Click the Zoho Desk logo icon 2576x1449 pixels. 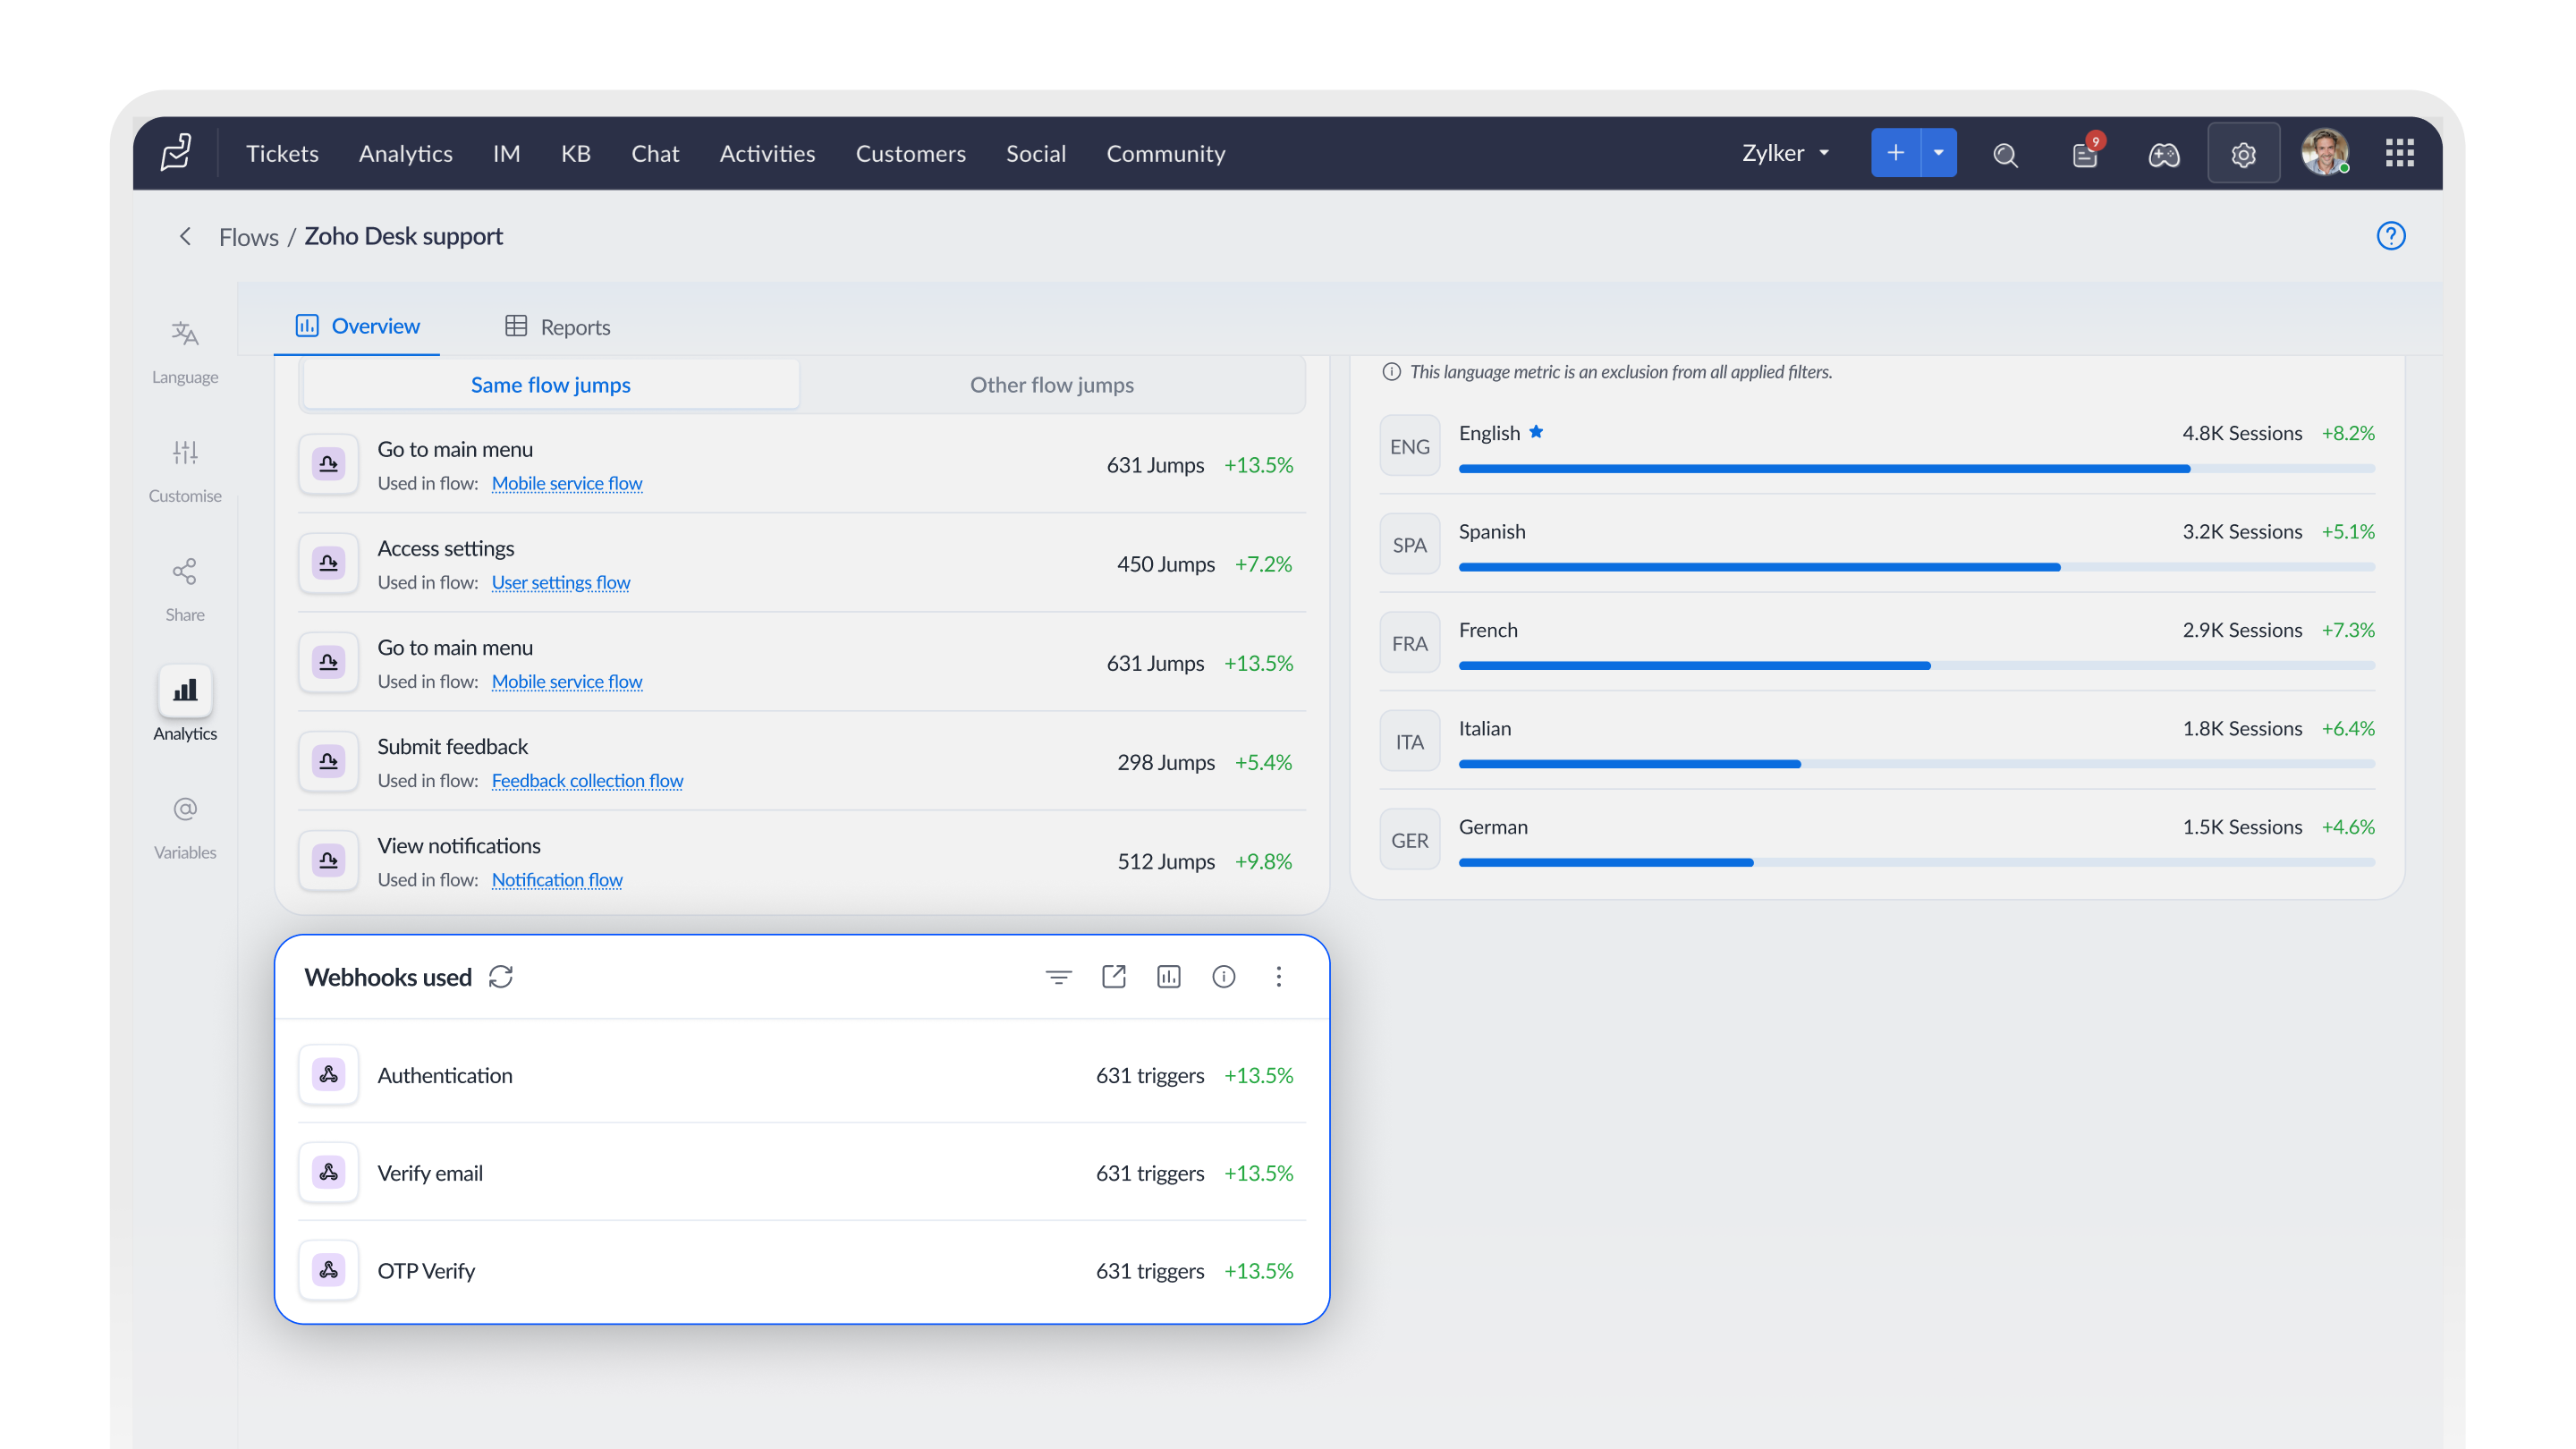176,153
